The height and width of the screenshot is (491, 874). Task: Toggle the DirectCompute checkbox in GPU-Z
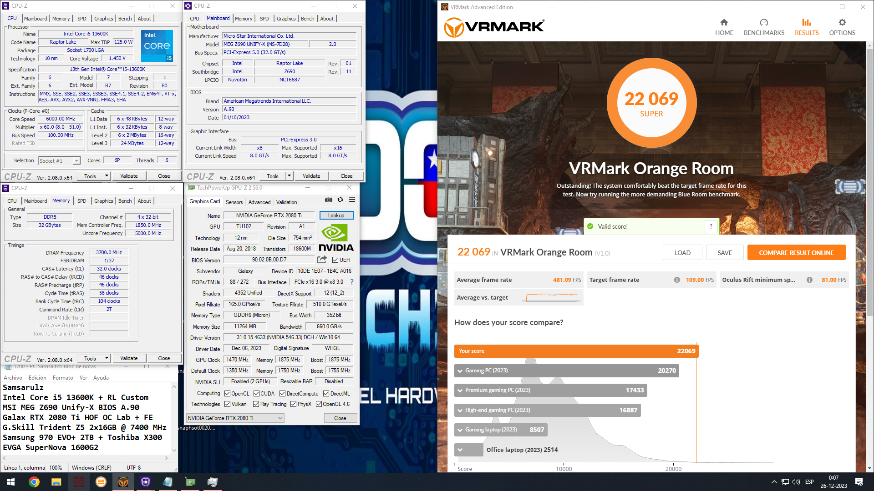pos(282,394)
